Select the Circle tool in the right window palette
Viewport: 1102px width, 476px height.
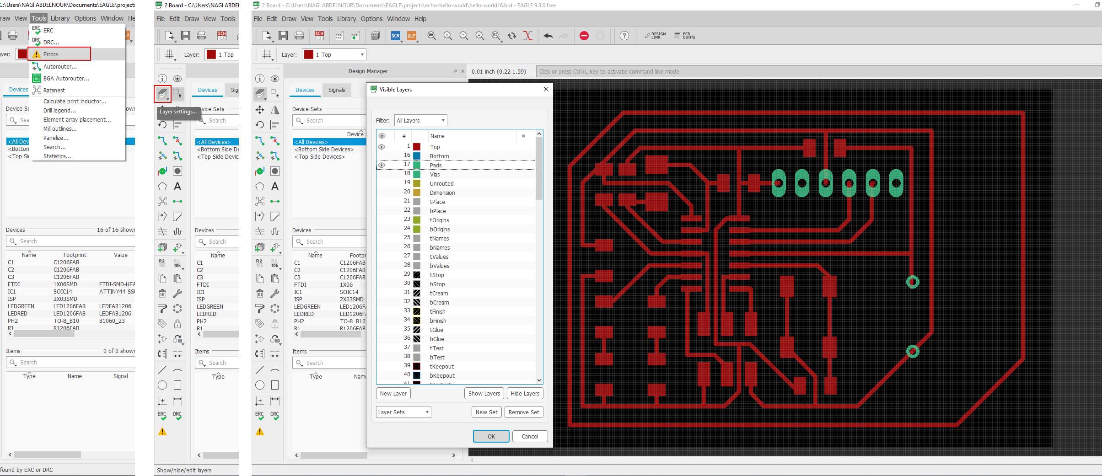260,385
